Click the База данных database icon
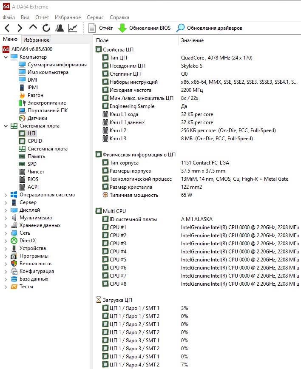The image size is (301, 369). [14, 279]
